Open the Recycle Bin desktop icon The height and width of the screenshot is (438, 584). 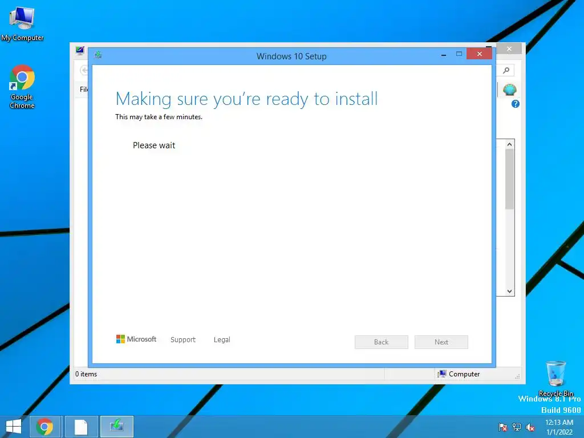pyautogui.click(x=555, y=378)
